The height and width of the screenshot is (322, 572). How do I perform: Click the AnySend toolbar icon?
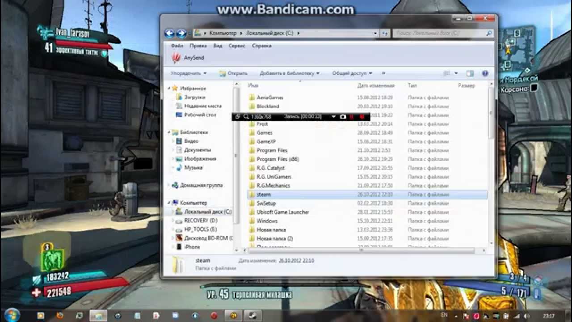(x=176, y=58)
